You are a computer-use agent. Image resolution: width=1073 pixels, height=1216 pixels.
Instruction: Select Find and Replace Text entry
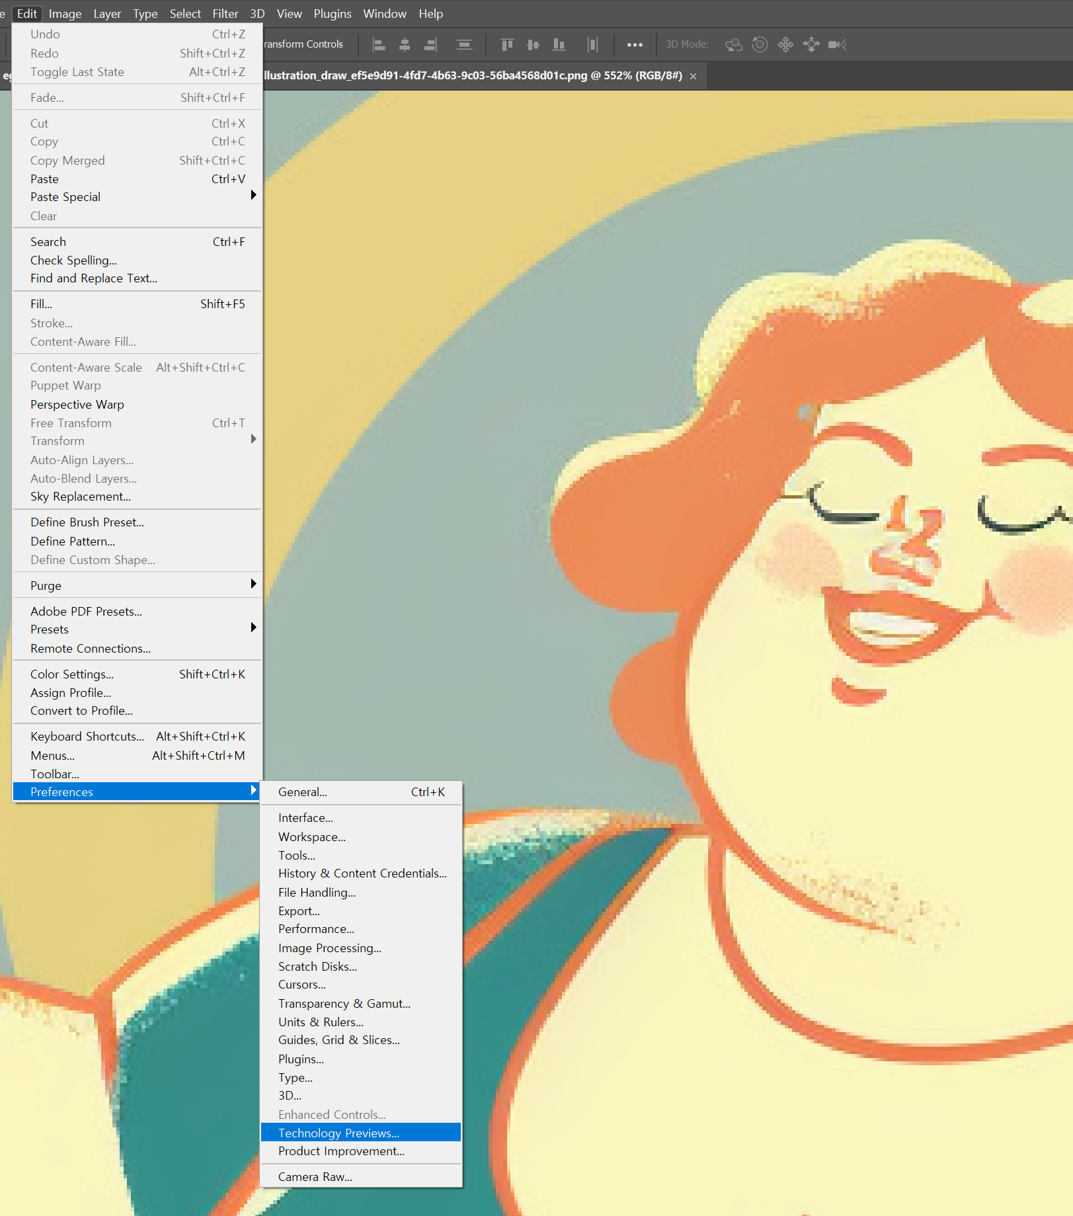pyautogui.click(x=138, y=278)
